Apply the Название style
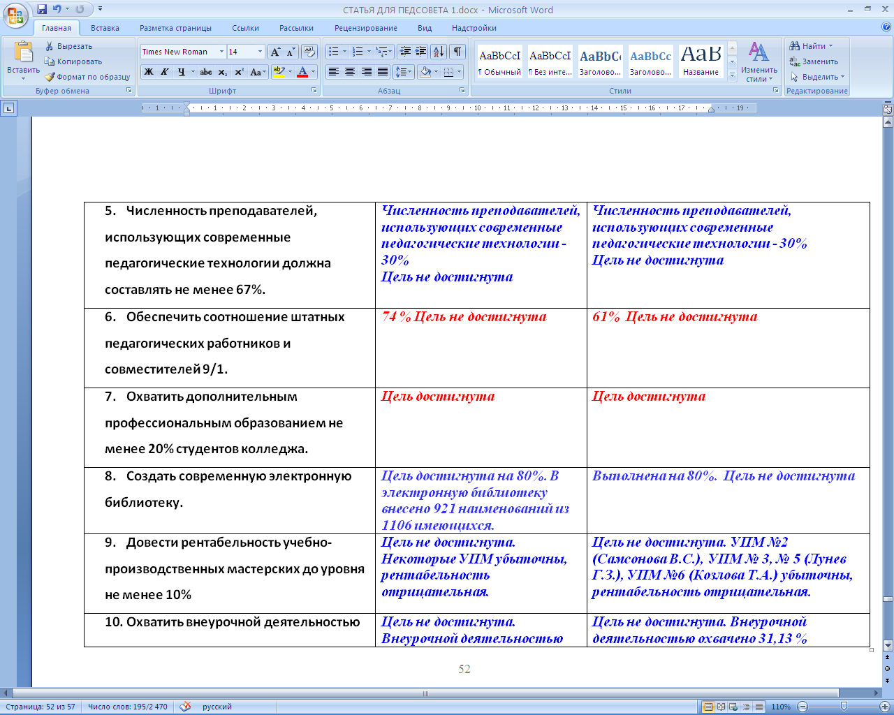The width and height of the screenshot is (894, 715). pyautogui.click(x=701, y=61)
